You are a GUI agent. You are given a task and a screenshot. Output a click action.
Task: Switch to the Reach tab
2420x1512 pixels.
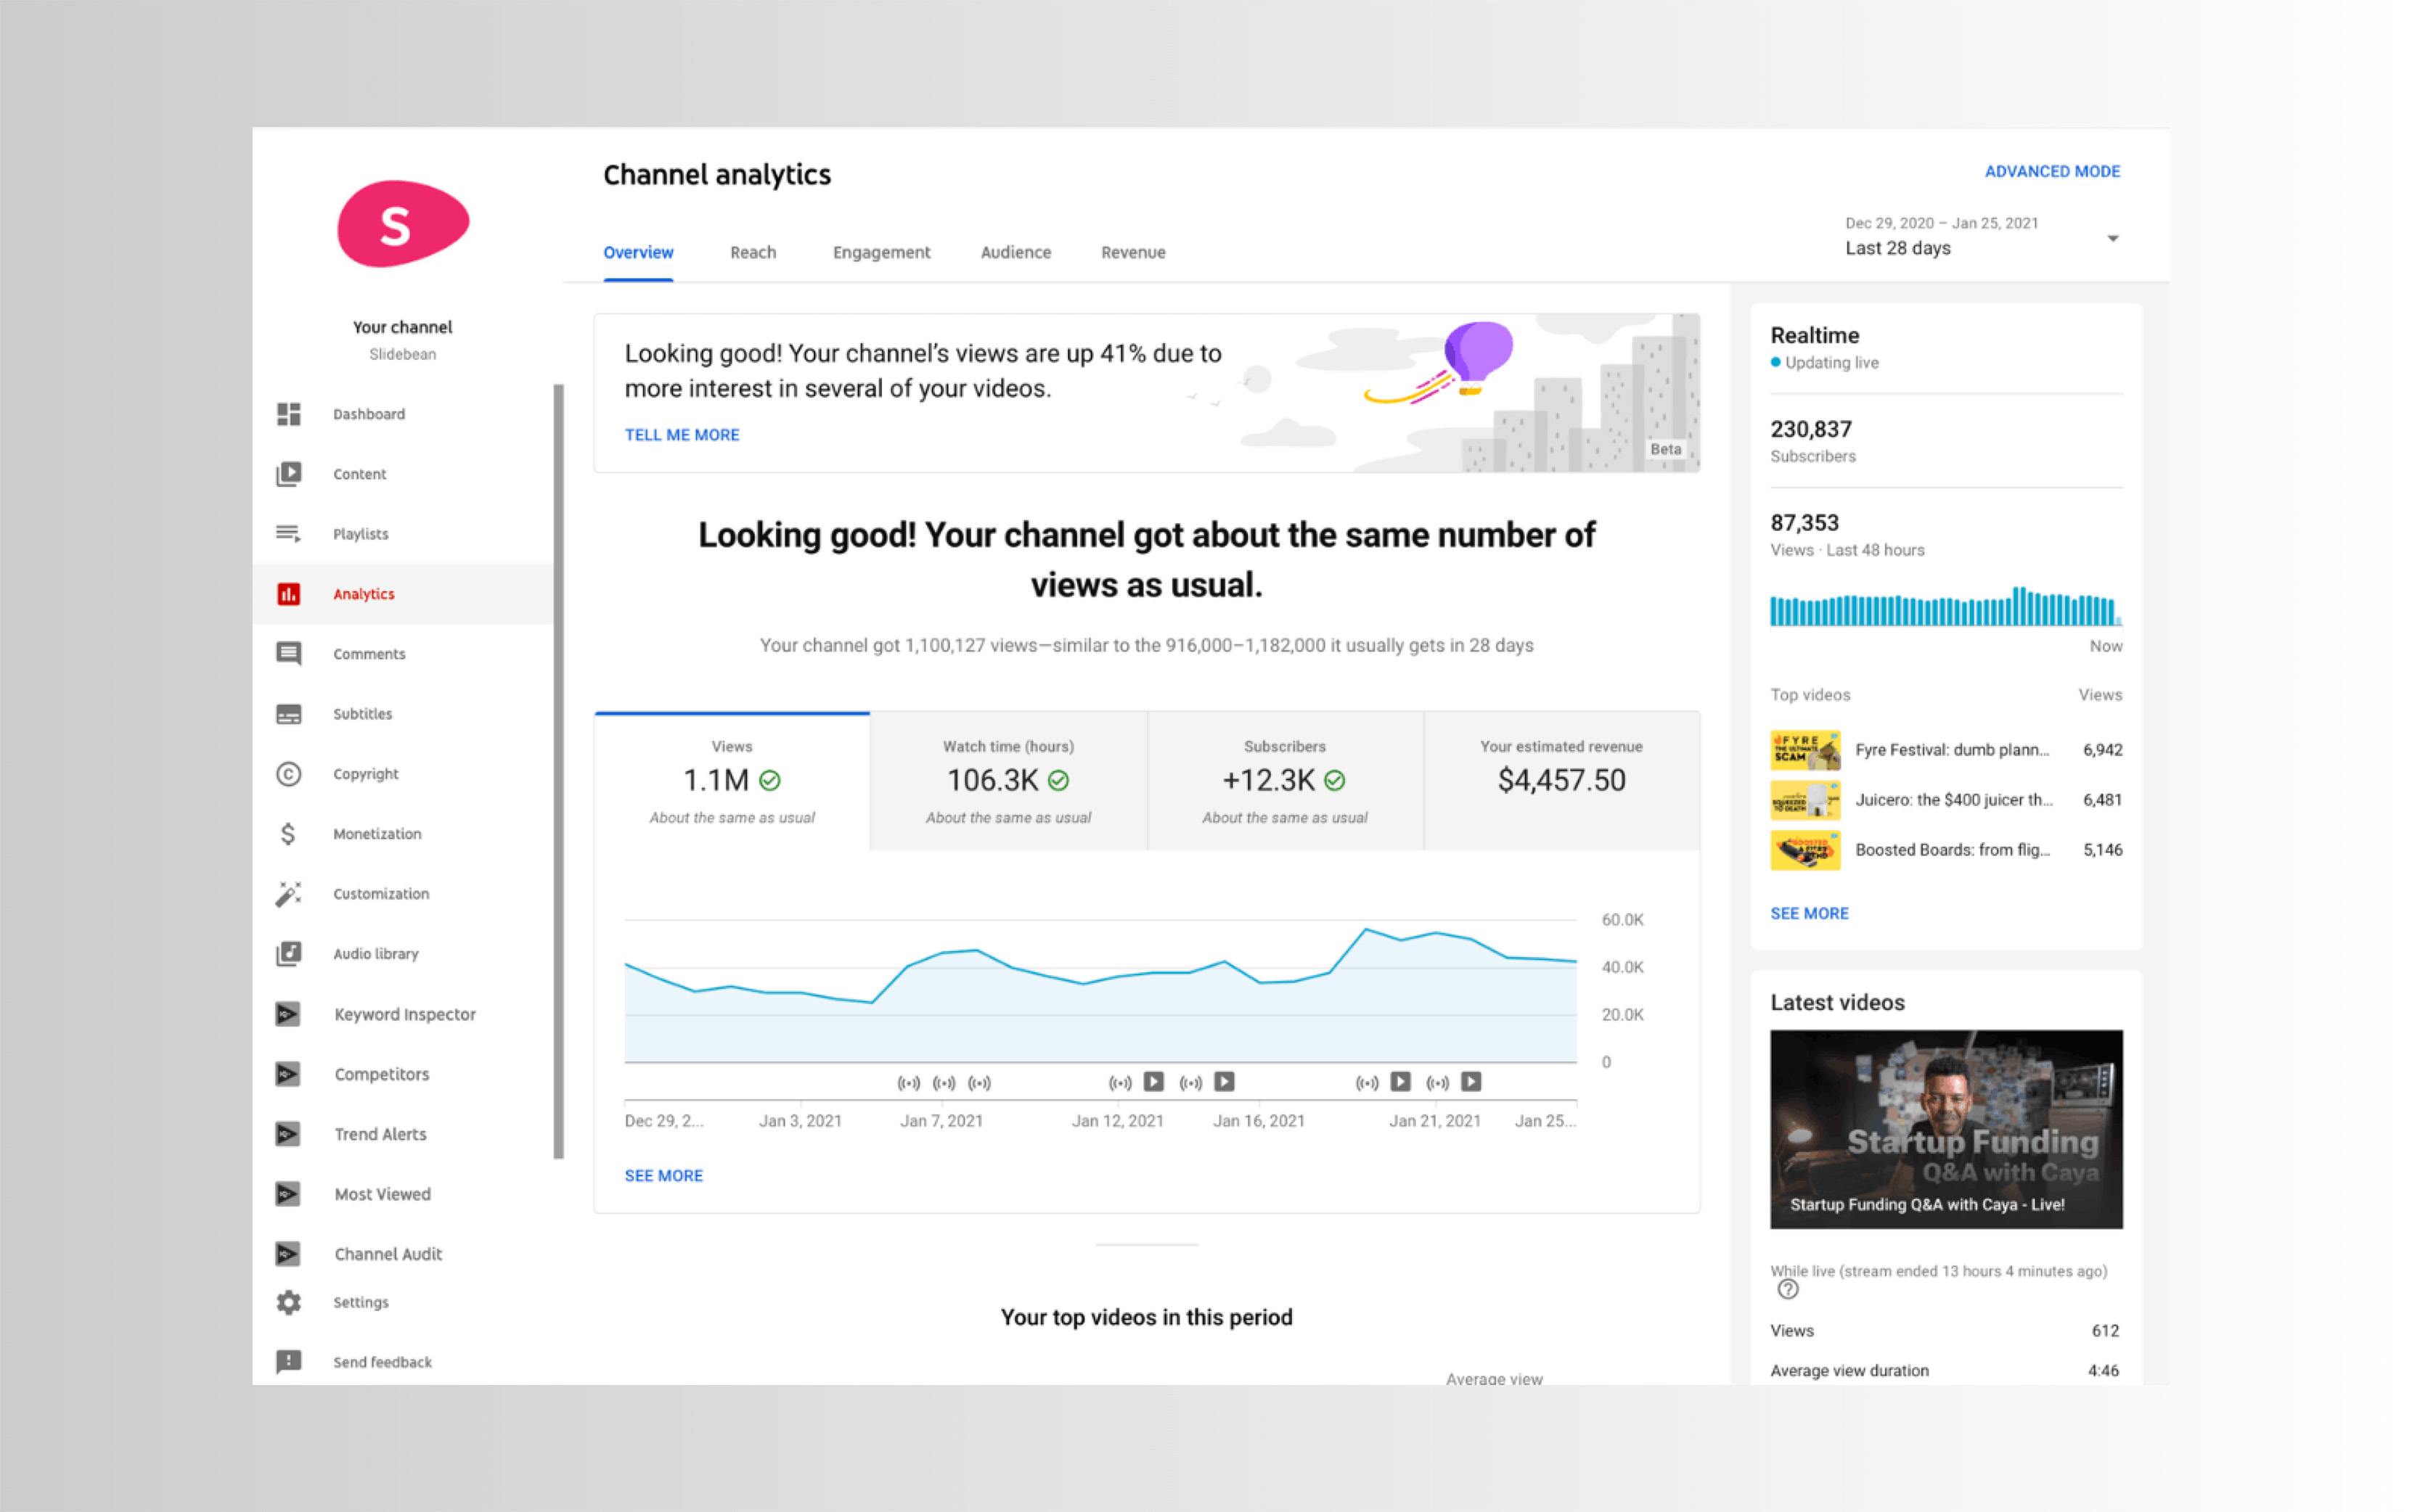click(x=752, y=252)
